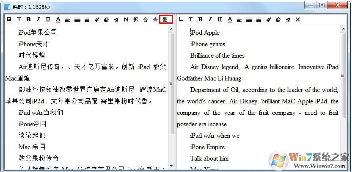
Task: Close the window with the red X
Action: 338,6
